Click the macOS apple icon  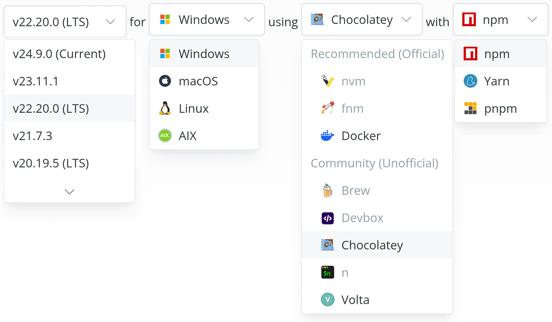165,81
